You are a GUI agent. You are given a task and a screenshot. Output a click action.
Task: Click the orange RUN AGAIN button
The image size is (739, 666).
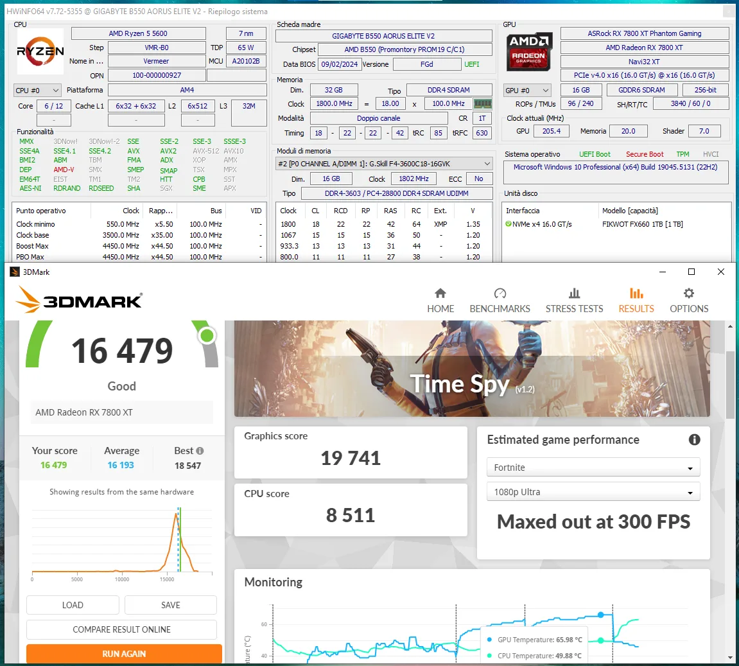click(x=124, y=654)
